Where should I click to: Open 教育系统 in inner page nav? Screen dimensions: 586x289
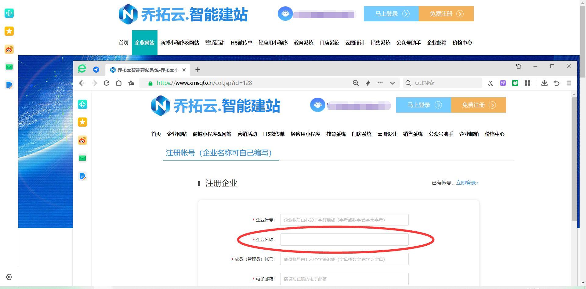click(x=336, y=134)
